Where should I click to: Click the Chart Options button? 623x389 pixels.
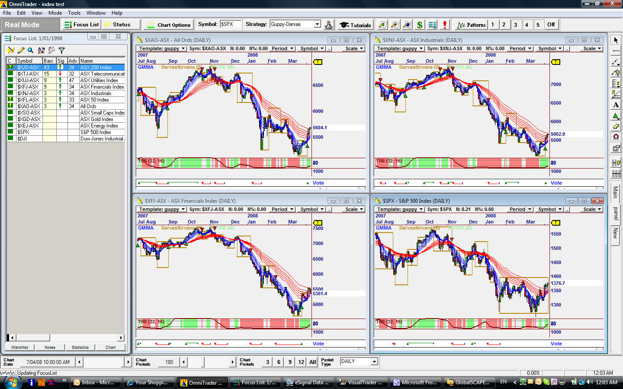click(169, 25)
